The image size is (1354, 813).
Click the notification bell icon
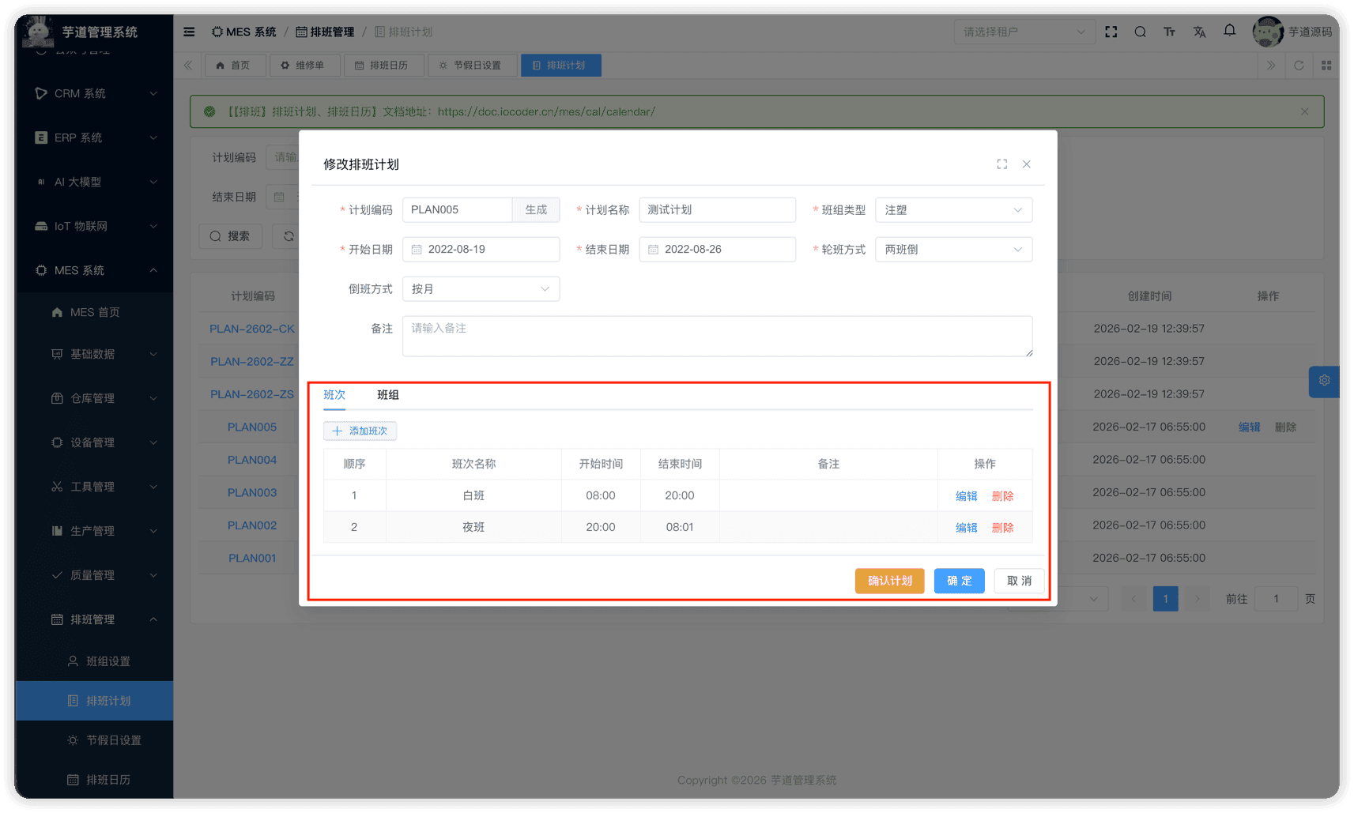click(1229, 31)
